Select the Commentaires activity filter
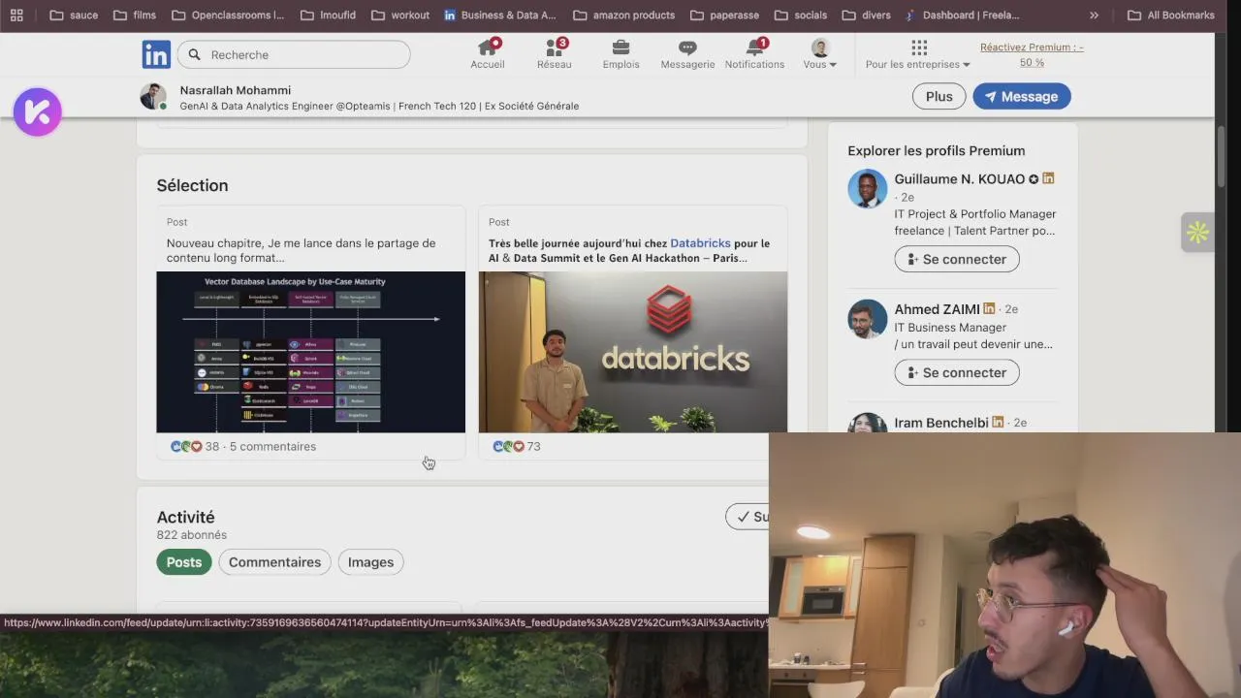1241x698 pixels. coord(274,562)
